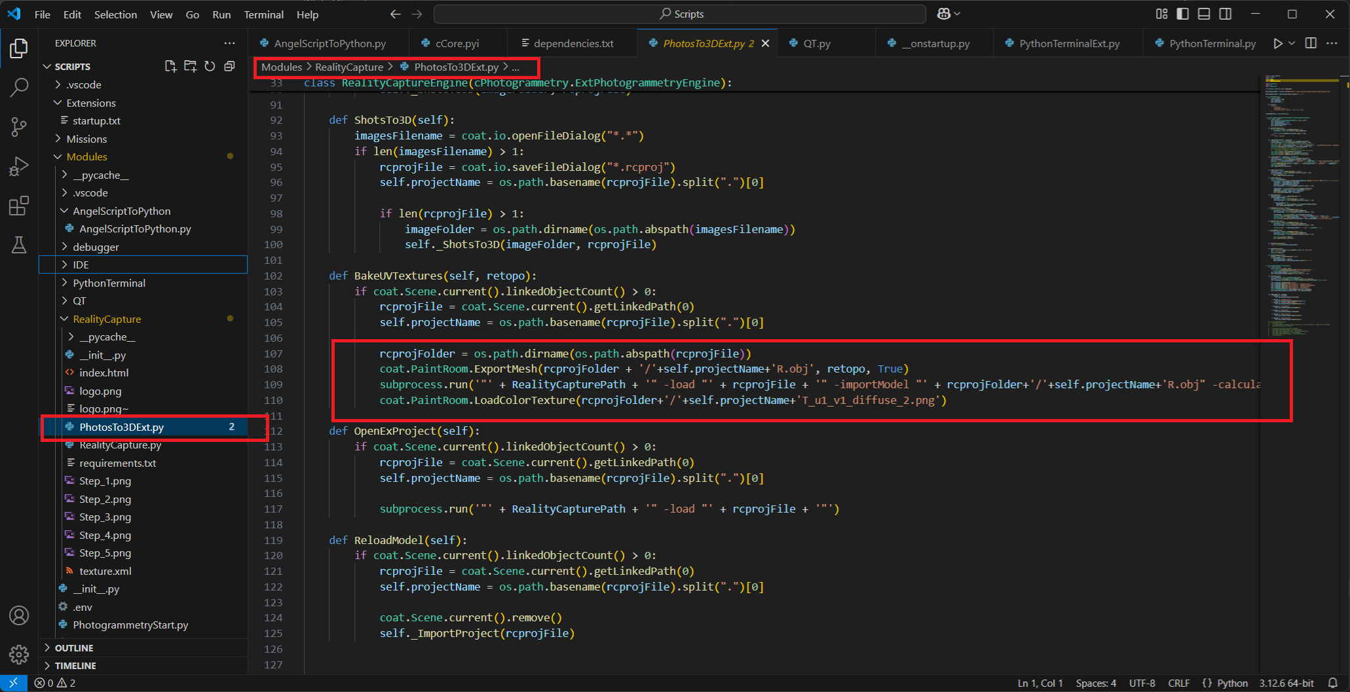Open the Extensions view
1350x692 pixels.
click(x=19, y=206)
